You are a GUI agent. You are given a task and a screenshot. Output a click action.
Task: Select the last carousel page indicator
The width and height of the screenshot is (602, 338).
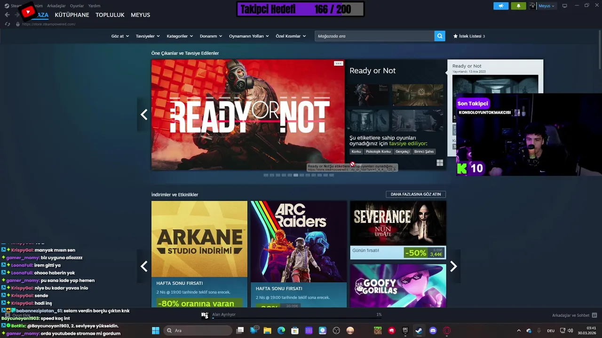tap(331, 175)
